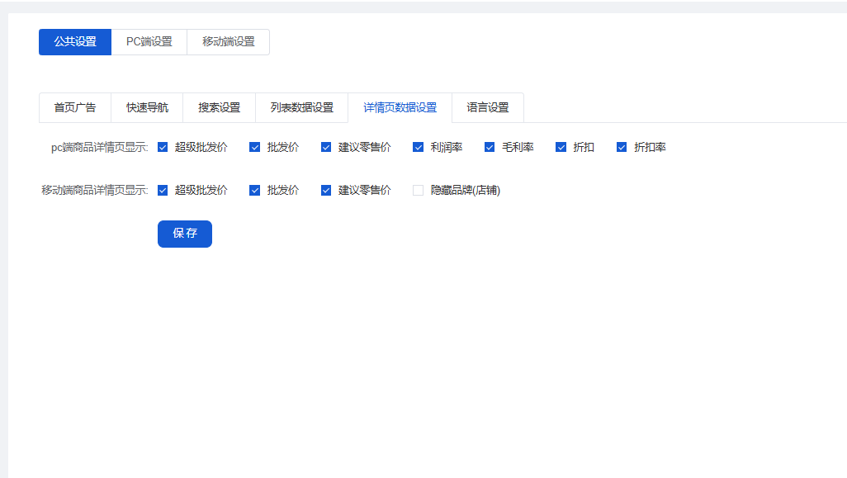Uncheck the 毛利率 checkbox
This screenshot has height=478, width=847.
490,148
